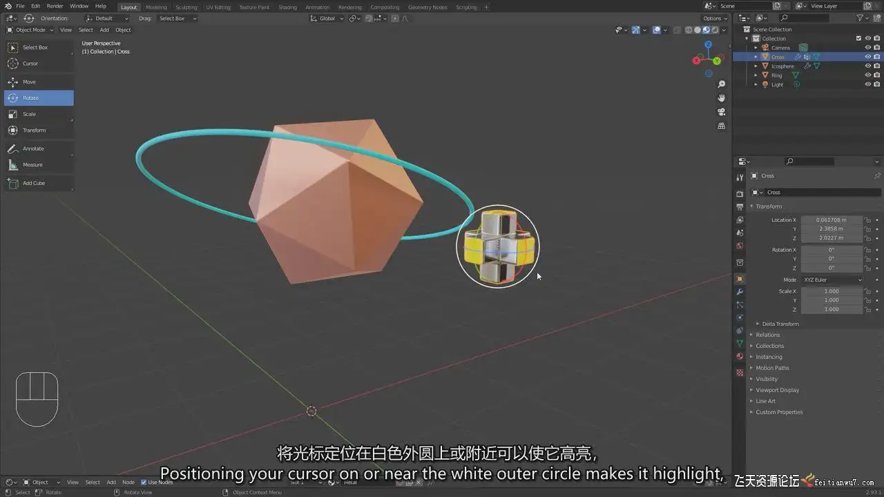
Task: Activate the Cursor tool
Action: pyautogui.click(x=39, y=64)
